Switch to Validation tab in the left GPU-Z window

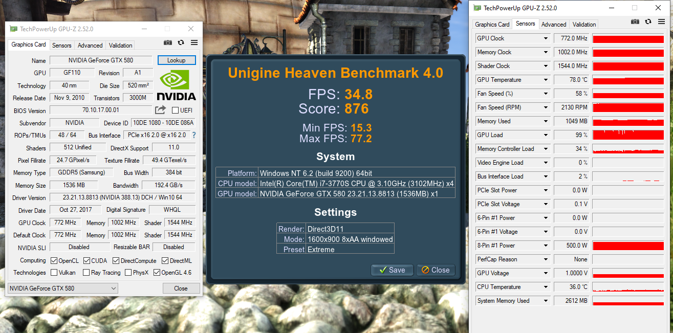[121, 46]
